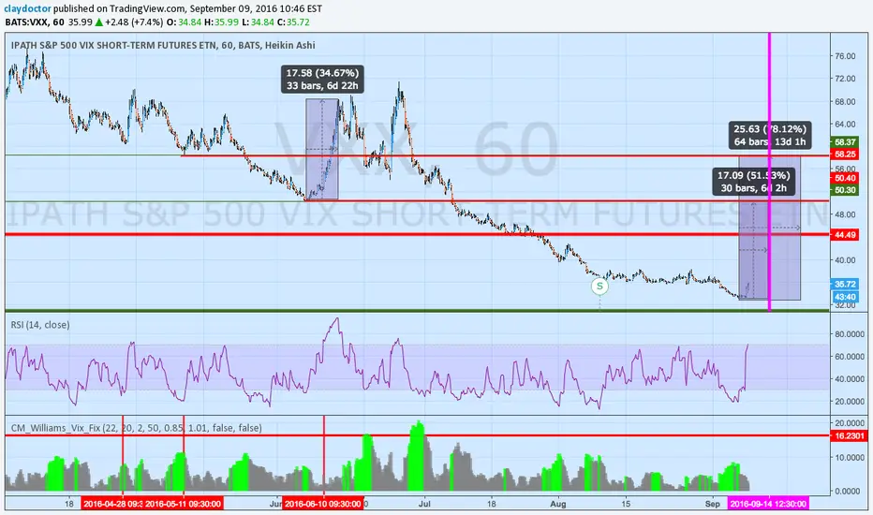Click the 2016-04-28 red date label
This screenshot has height=515, width=873.
point(111,504)
